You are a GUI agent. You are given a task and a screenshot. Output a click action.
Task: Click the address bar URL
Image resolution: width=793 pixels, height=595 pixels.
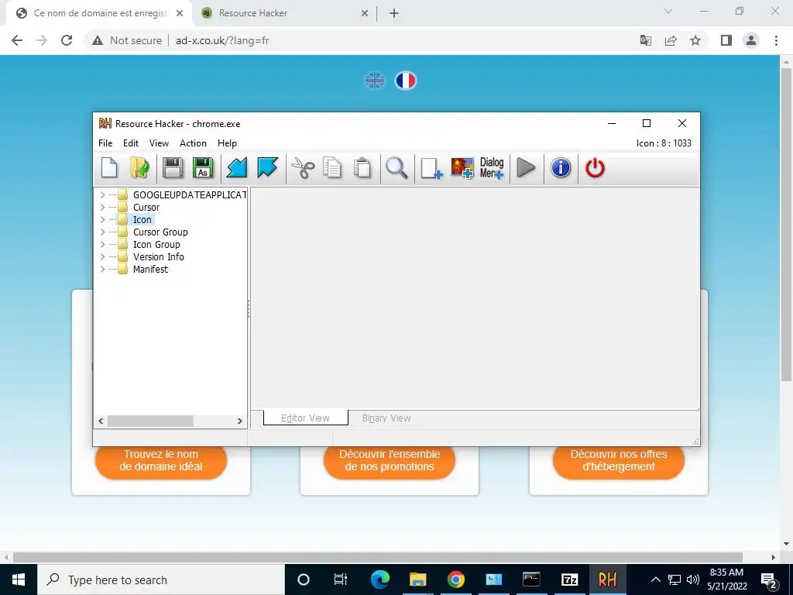tap(222, 40)
